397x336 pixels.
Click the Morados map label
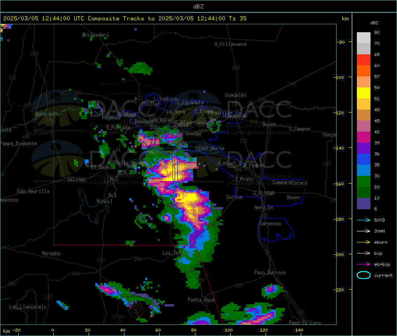pyautogui.click(x=52, y=253)
